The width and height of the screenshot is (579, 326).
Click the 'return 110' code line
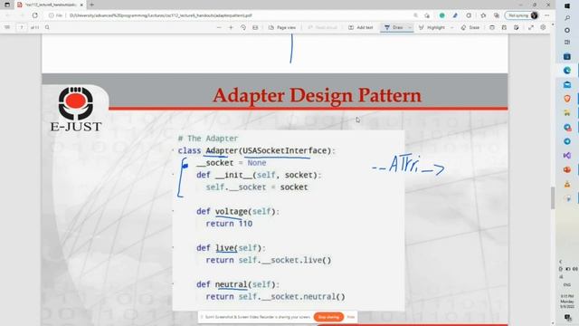click(229, 224)
